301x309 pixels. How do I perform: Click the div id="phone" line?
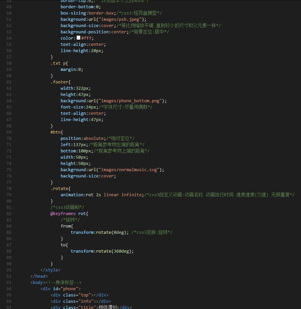(x=61, y=289)
